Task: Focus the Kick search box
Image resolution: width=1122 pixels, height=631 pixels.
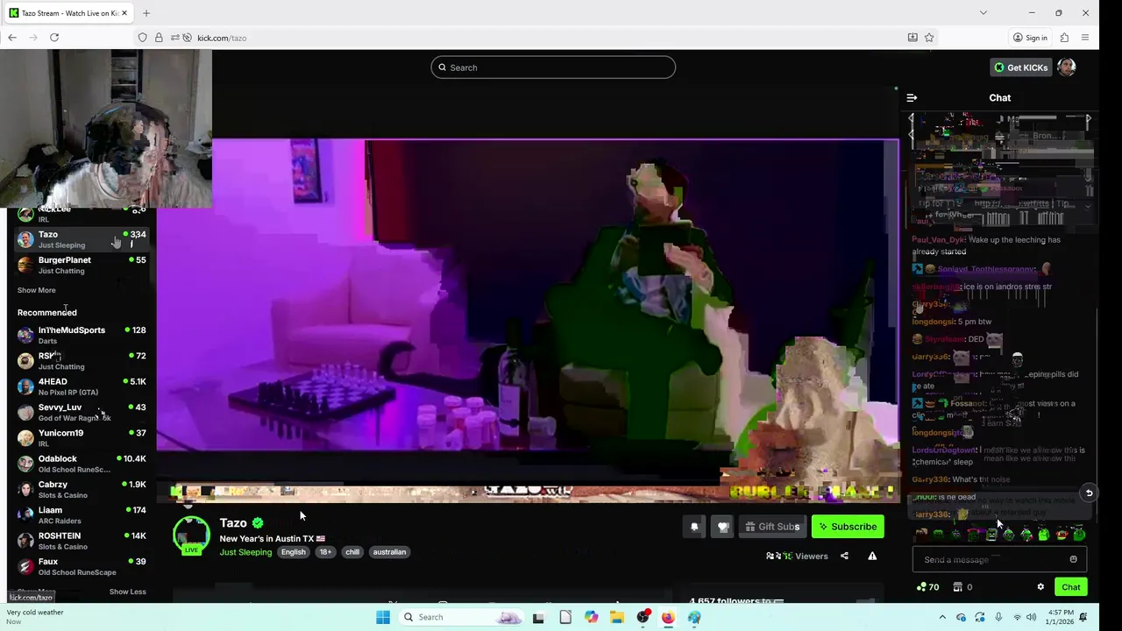Action: click(553, 67)
